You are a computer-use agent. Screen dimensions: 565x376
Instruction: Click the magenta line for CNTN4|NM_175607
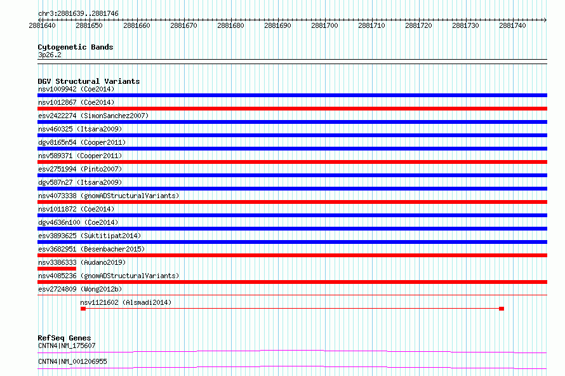[x=292, y=351]
